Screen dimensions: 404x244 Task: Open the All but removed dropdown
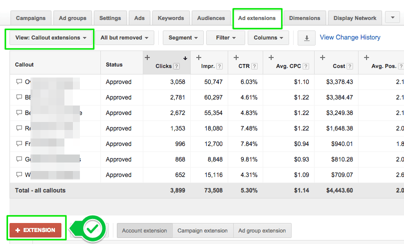pyautogui.click(x=124, y=38)
